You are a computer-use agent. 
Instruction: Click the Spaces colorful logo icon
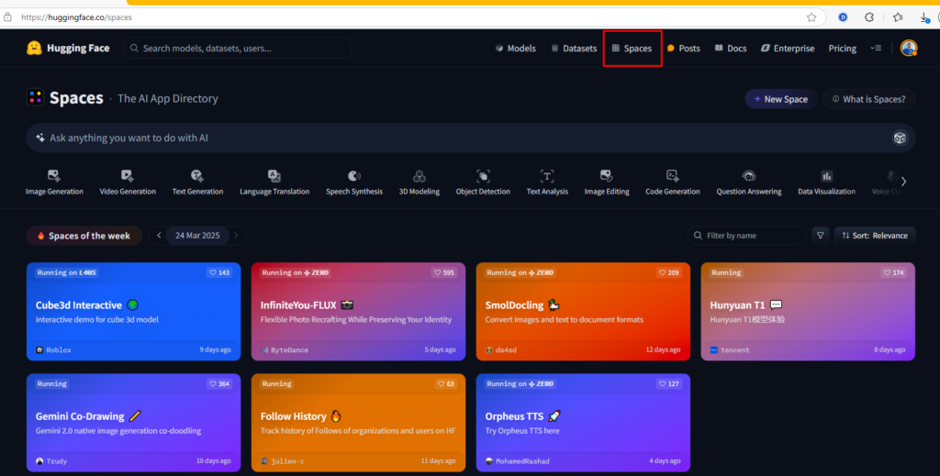36,97
